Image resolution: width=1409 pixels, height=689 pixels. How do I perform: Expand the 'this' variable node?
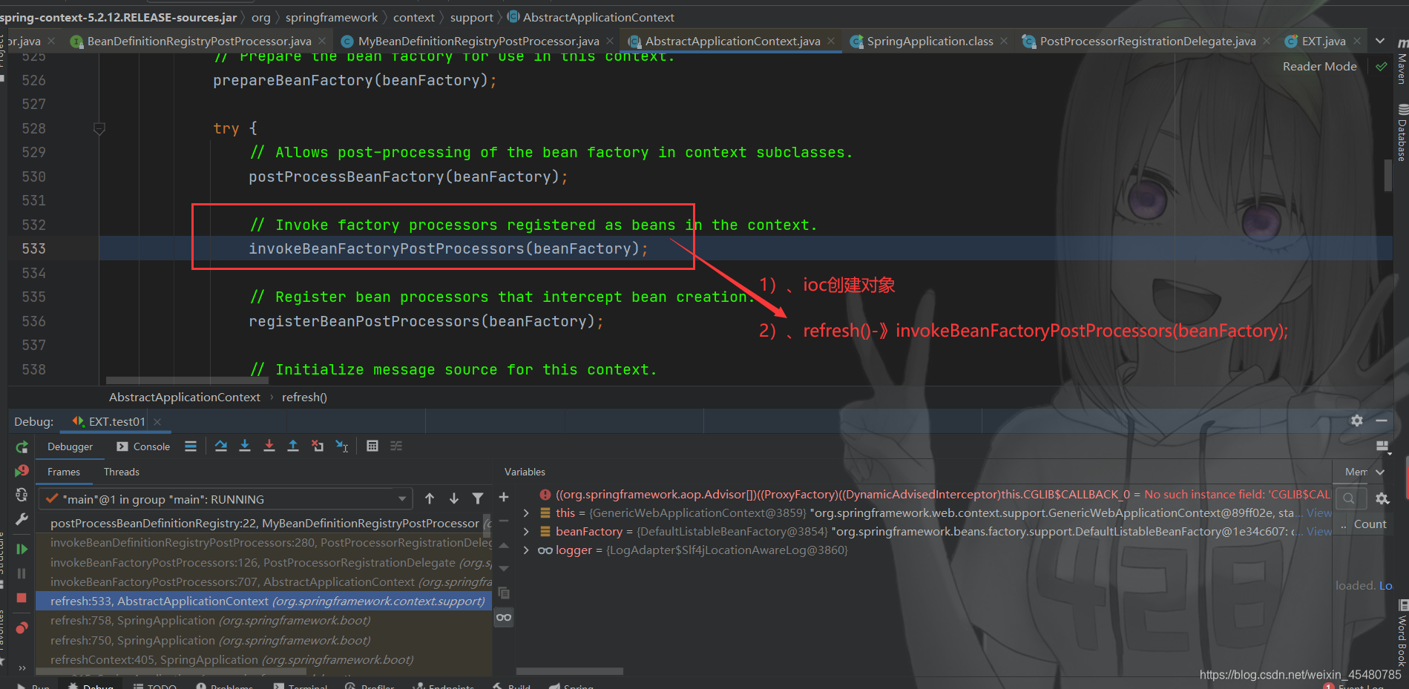coord(526,512)
